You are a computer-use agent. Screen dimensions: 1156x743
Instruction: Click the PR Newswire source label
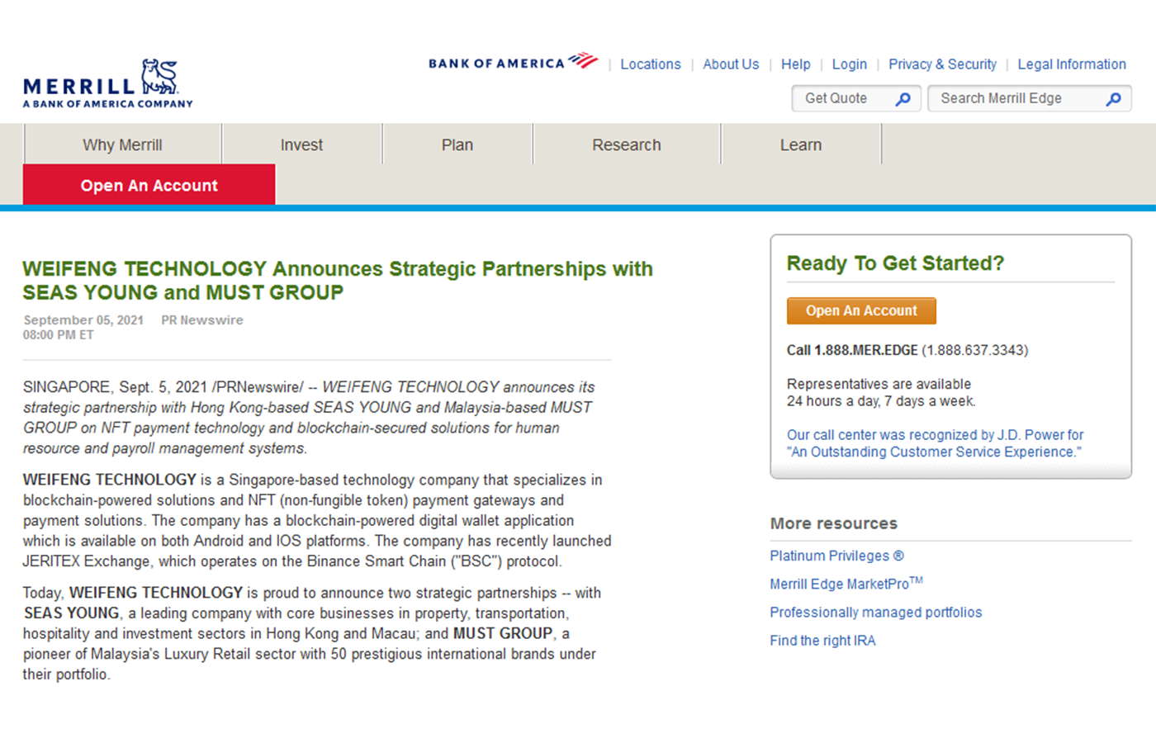pos(202,320)
